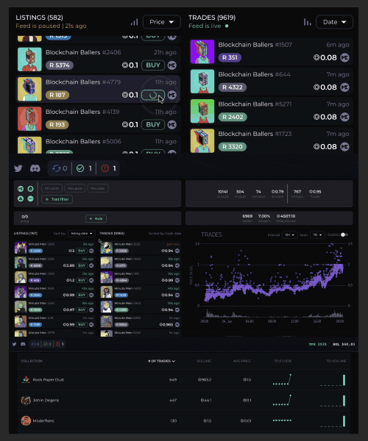Click the Moderfkers collection logo
Screen dimensions: 368x441
click(x=26, y=420)
